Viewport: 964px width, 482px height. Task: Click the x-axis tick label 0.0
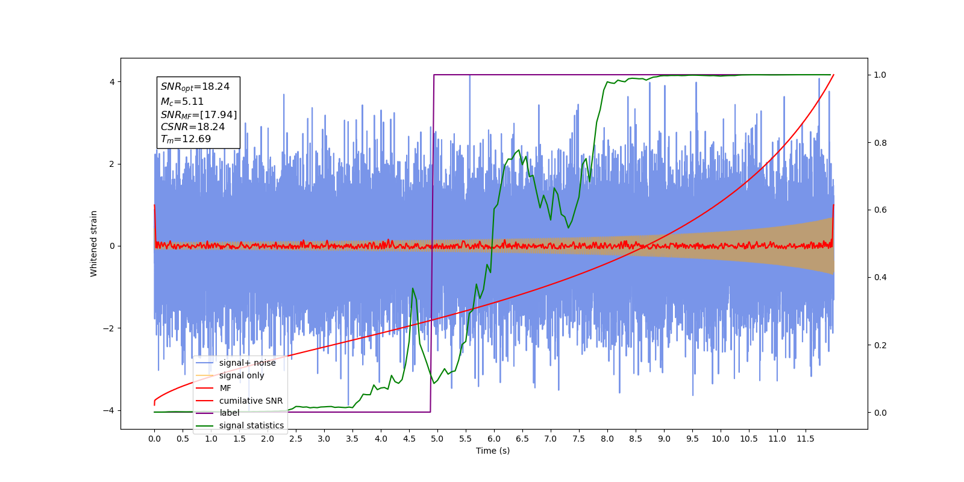(154, 439)
